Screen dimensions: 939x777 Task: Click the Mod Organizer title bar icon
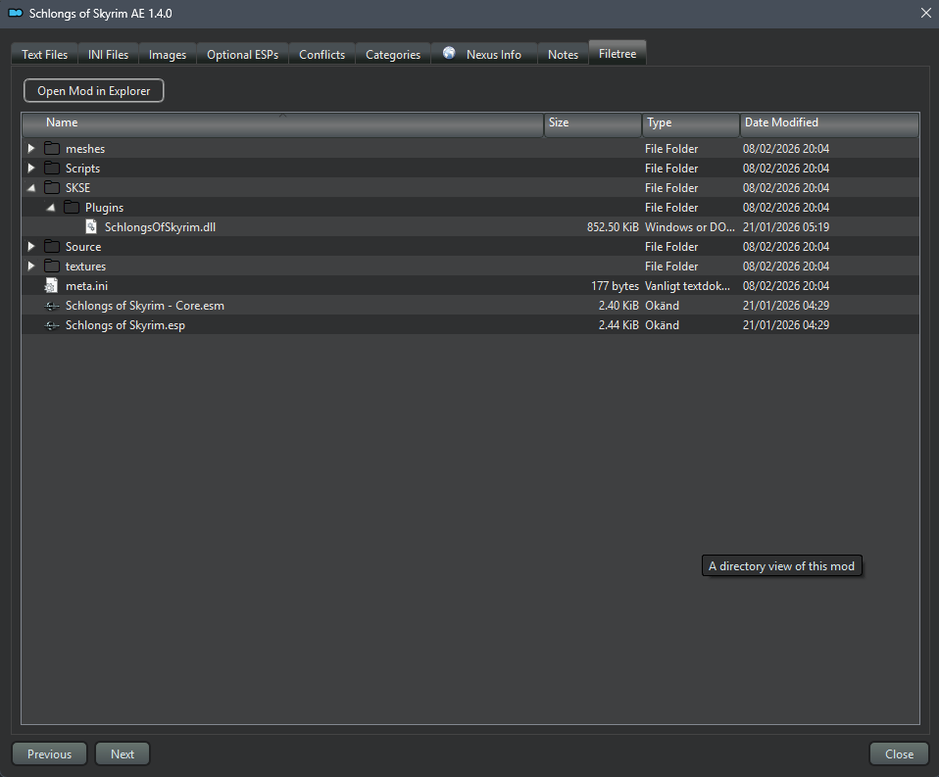(x=16, y=13)
